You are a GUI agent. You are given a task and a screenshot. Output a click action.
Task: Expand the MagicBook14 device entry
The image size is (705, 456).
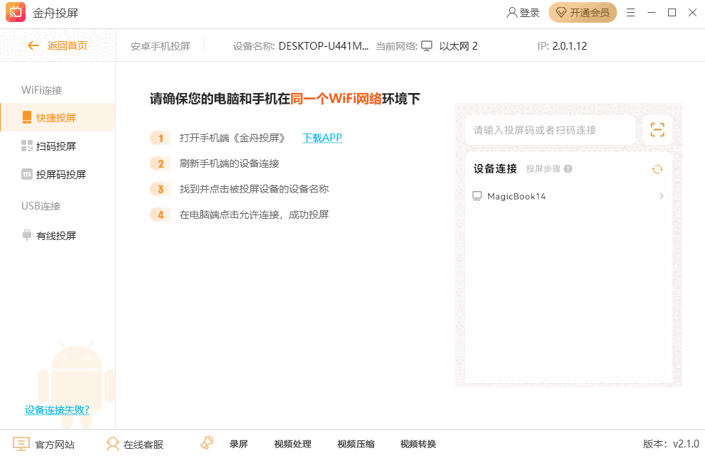(x=661, y=195)
